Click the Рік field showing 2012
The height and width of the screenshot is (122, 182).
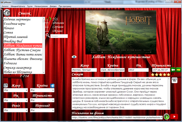pos(138,70)
